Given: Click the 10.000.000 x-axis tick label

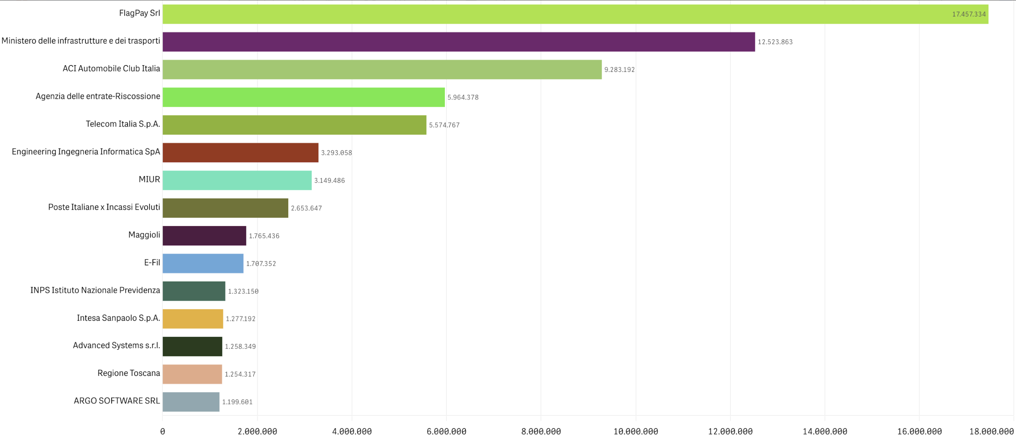Looking at the screenshot, I should click(x=635, y=432).
